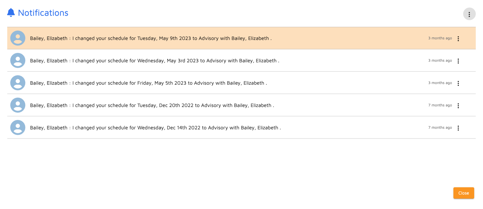Viewport: 483px width, 209px height.
Task: Open the May 3rd Advisory schedule notification
Action: coord(154,60)
